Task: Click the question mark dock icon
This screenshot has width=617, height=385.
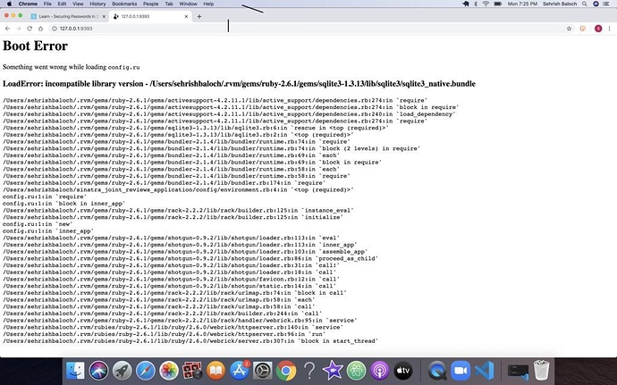Action: pos(309,371)
